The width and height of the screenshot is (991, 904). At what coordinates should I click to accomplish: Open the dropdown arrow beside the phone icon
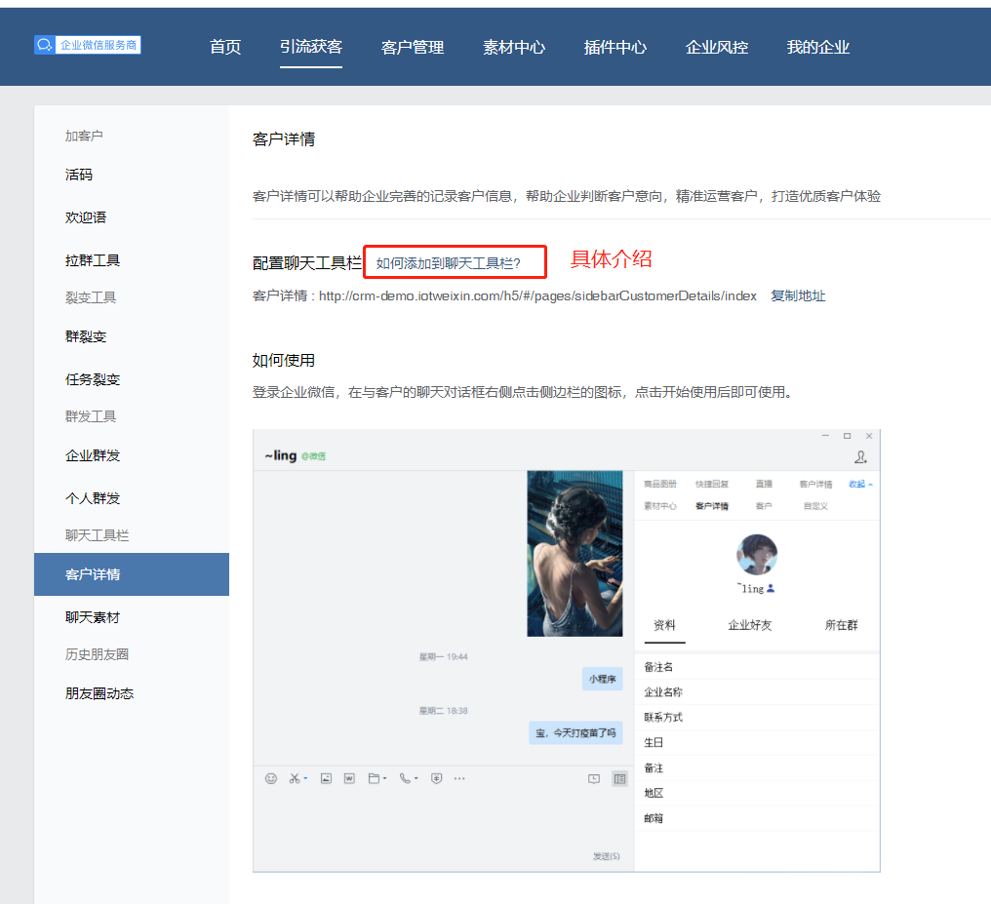coord(416,778)
